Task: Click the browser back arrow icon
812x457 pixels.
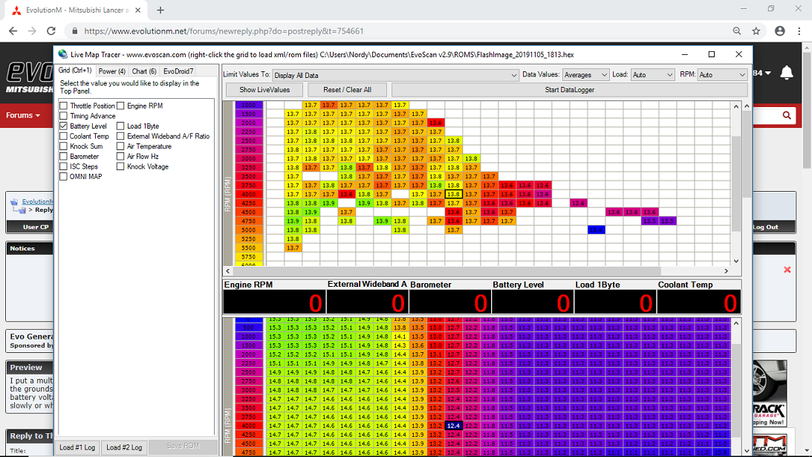Action: [x=13, y=31]
